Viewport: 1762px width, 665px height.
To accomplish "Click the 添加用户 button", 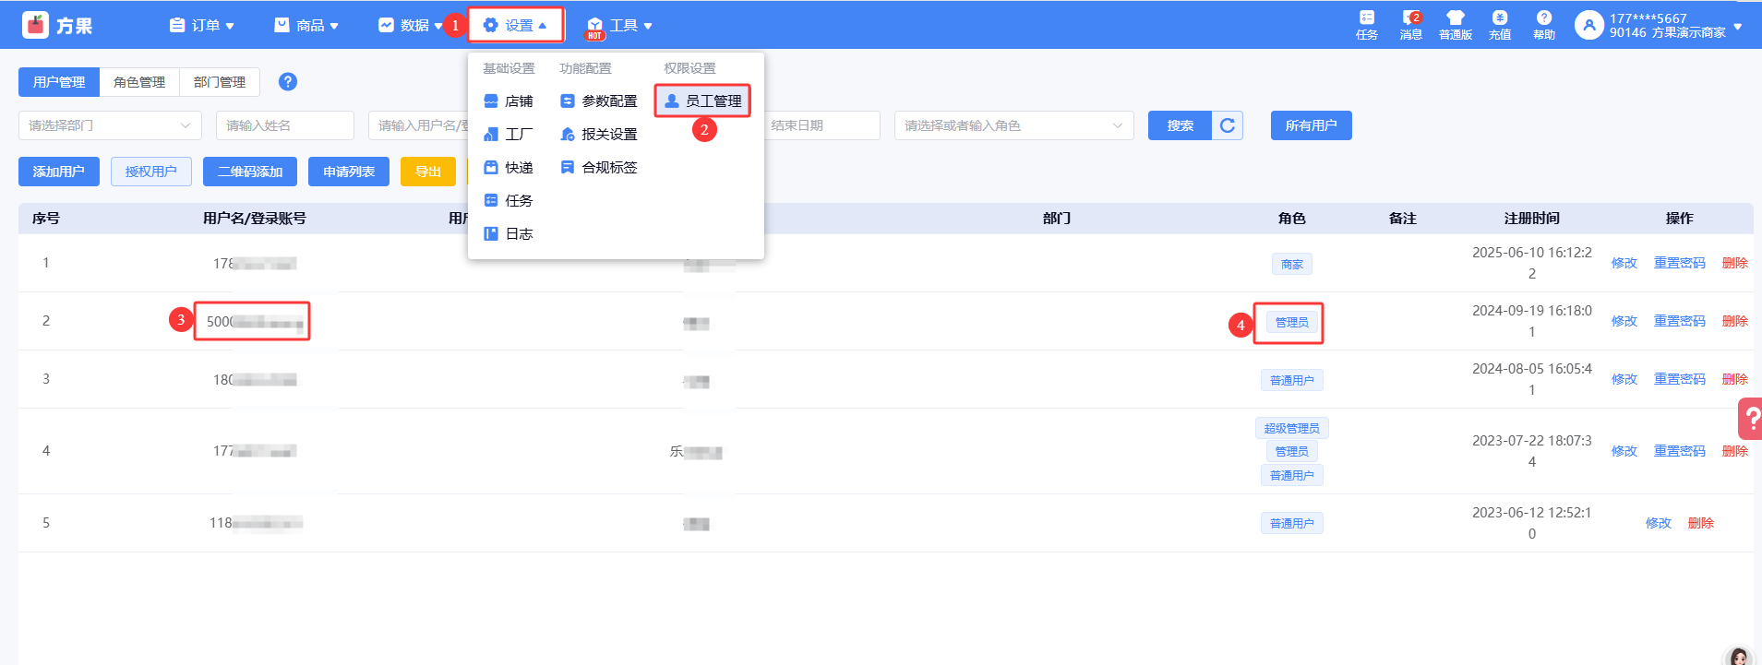I will tap(59, 172).
